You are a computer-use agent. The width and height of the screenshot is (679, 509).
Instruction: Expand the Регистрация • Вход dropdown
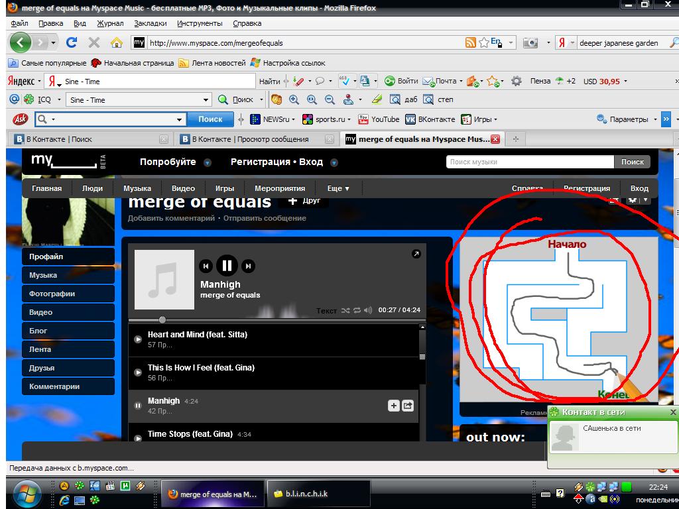coord(334,163)
